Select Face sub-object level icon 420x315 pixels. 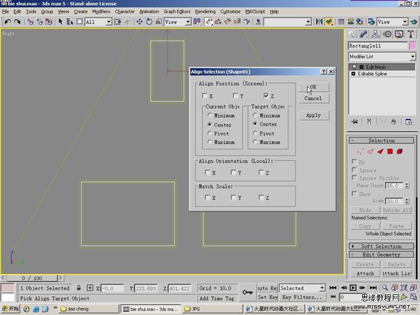pyautogui.click(x=380, y=151)
